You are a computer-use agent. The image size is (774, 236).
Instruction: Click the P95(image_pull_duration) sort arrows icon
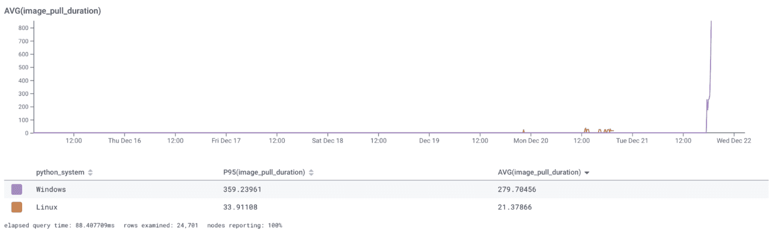coord(311,173)
